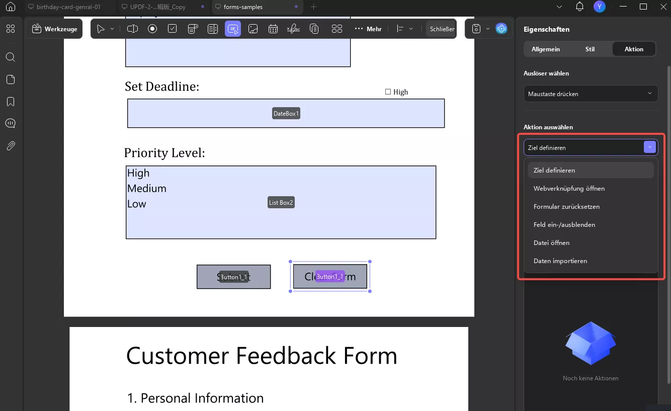The width and height of the screenshot is (671, 411).
Task: Select Feld ein-/ausblenden action
Action: (591, 224)
